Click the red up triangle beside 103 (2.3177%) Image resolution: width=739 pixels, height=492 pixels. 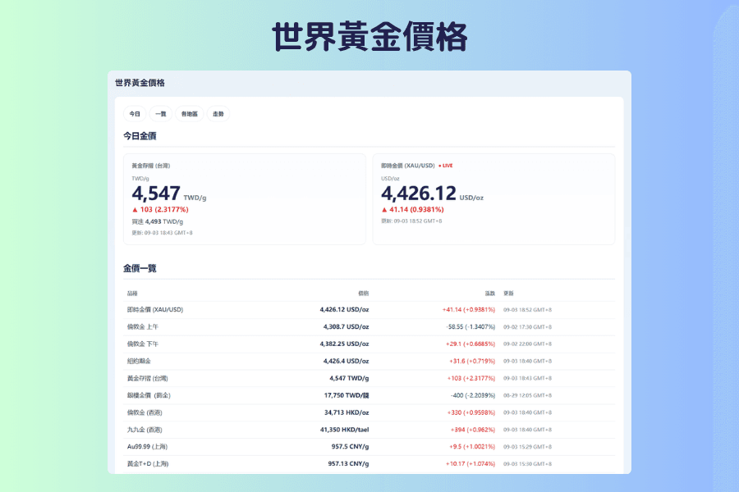135,210
